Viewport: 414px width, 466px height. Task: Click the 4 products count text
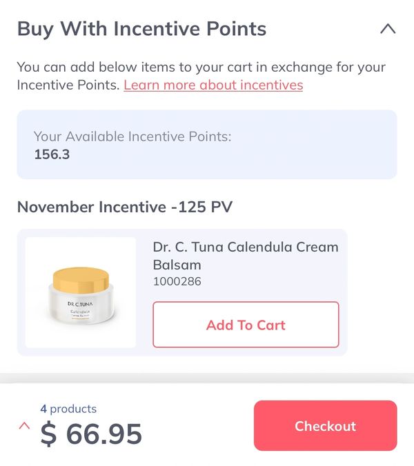[x=68, y=409]
